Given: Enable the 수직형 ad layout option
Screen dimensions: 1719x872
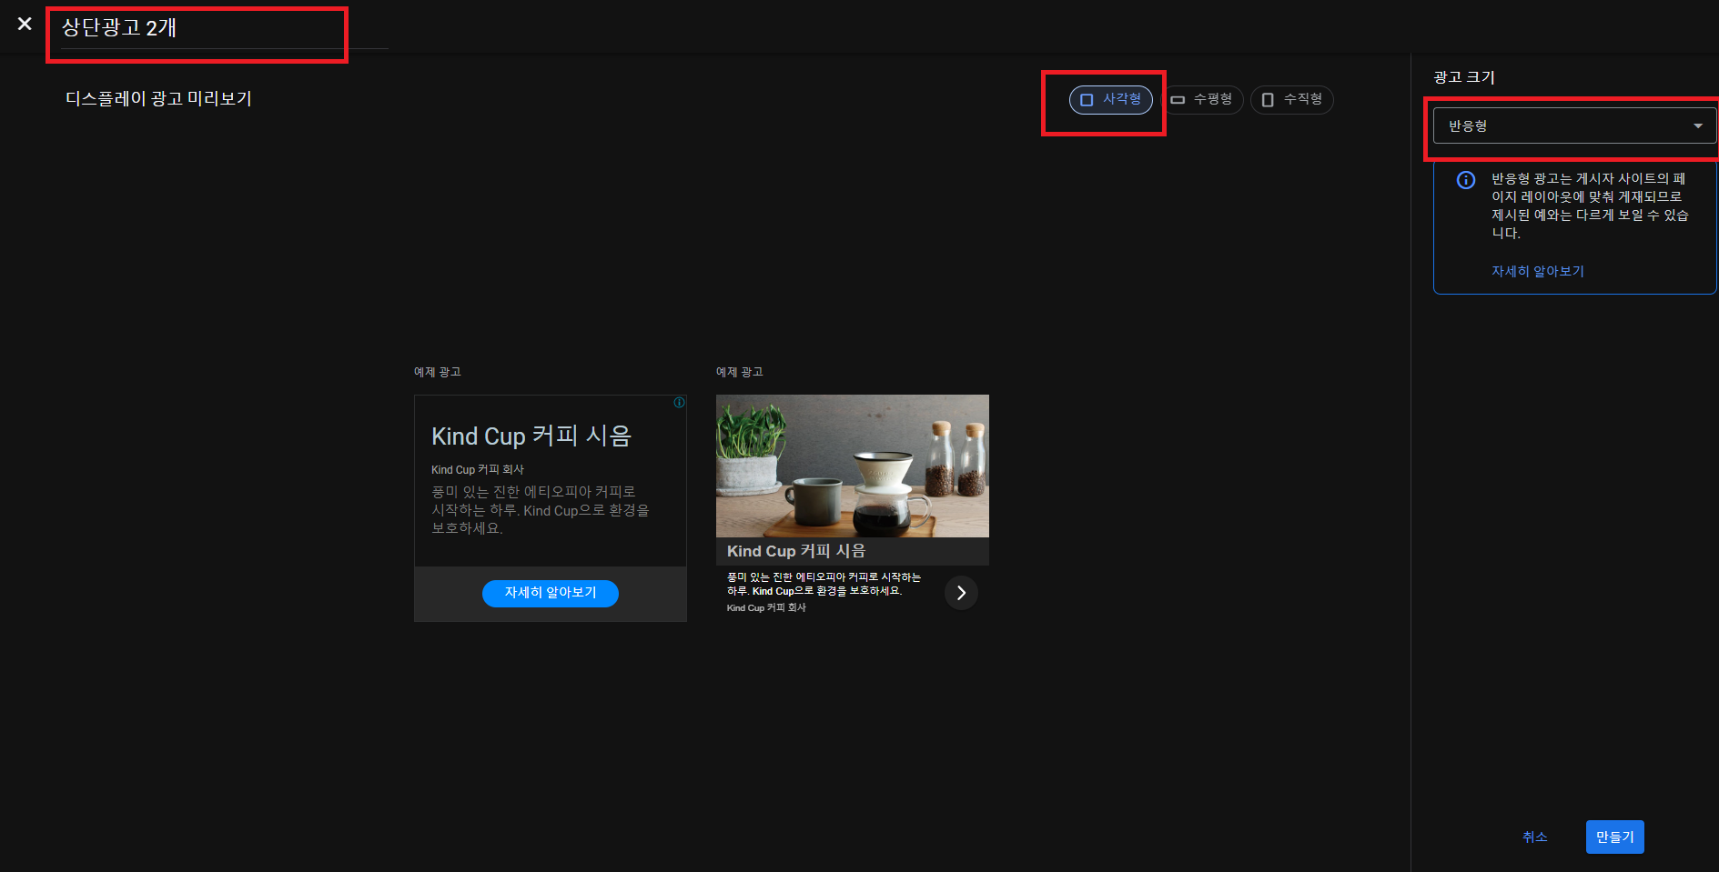Looking at the screenshot, I should 1292,100.
